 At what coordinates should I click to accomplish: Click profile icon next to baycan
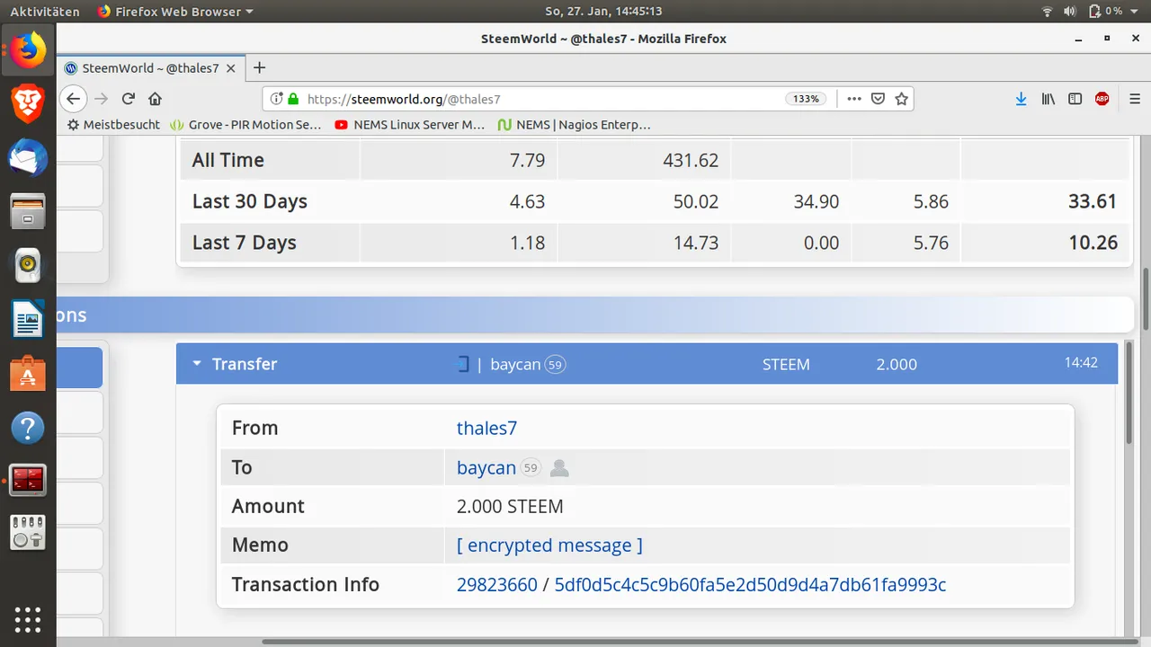point(559,468)
